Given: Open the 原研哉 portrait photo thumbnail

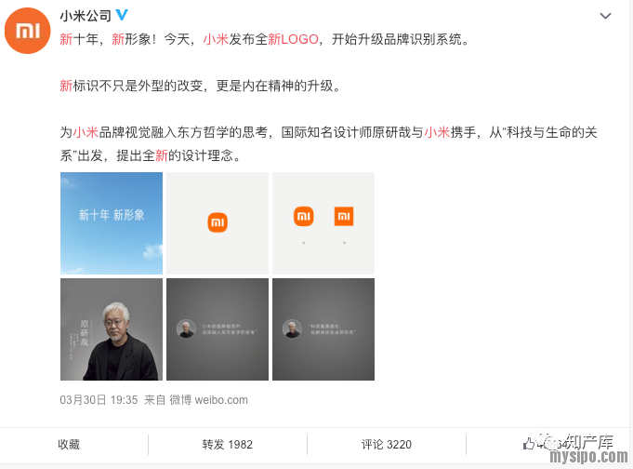Looking at the screenshot, I should [112, 329].
